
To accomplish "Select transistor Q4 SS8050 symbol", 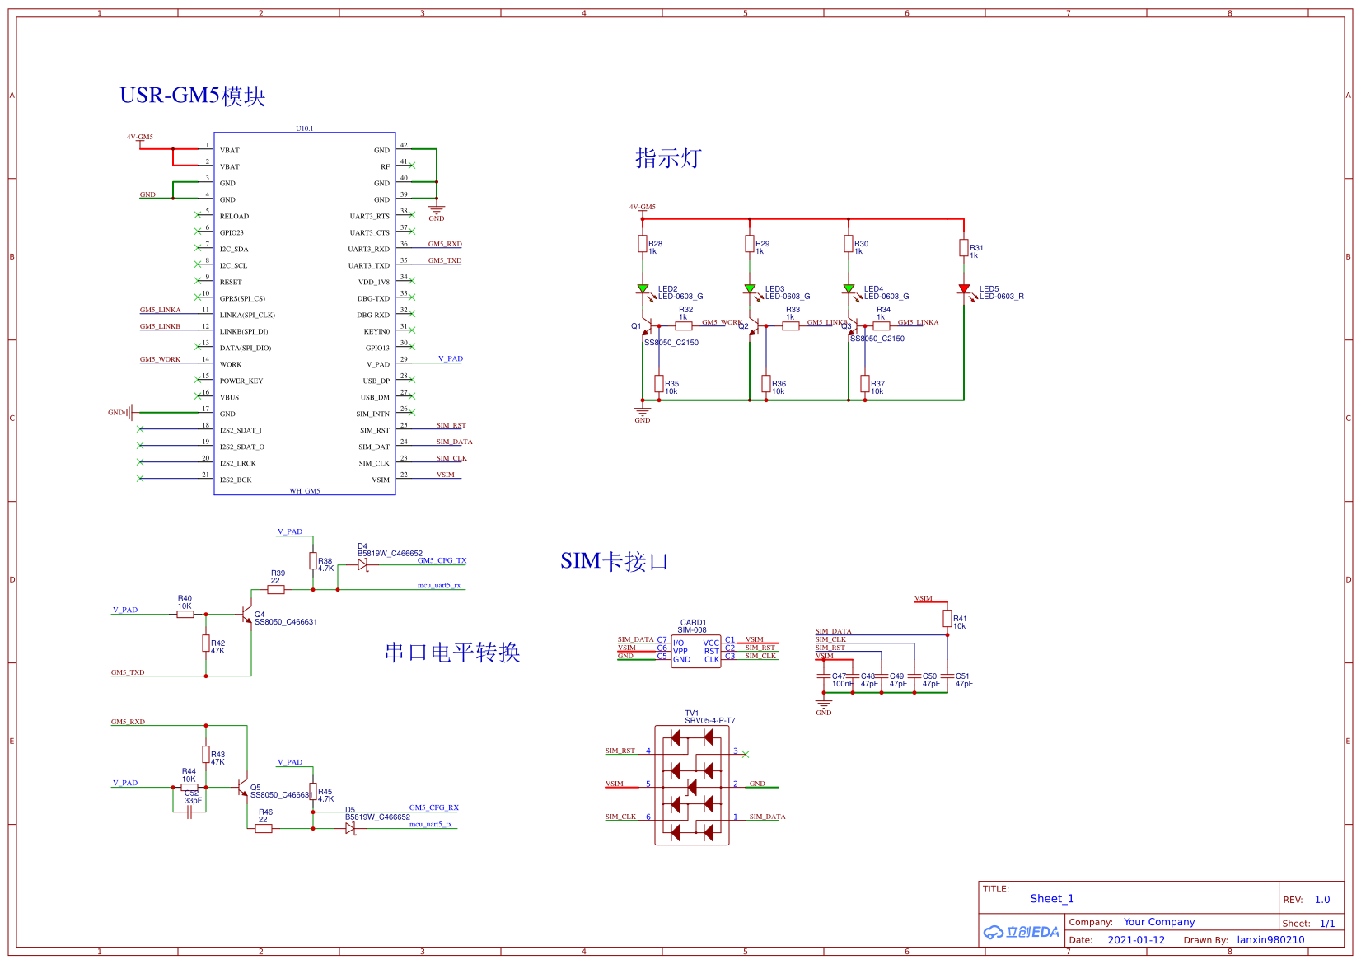I will tap(246, 616).
